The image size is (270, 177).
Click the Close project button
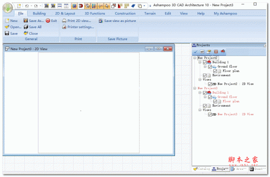(x=31, y=34)
